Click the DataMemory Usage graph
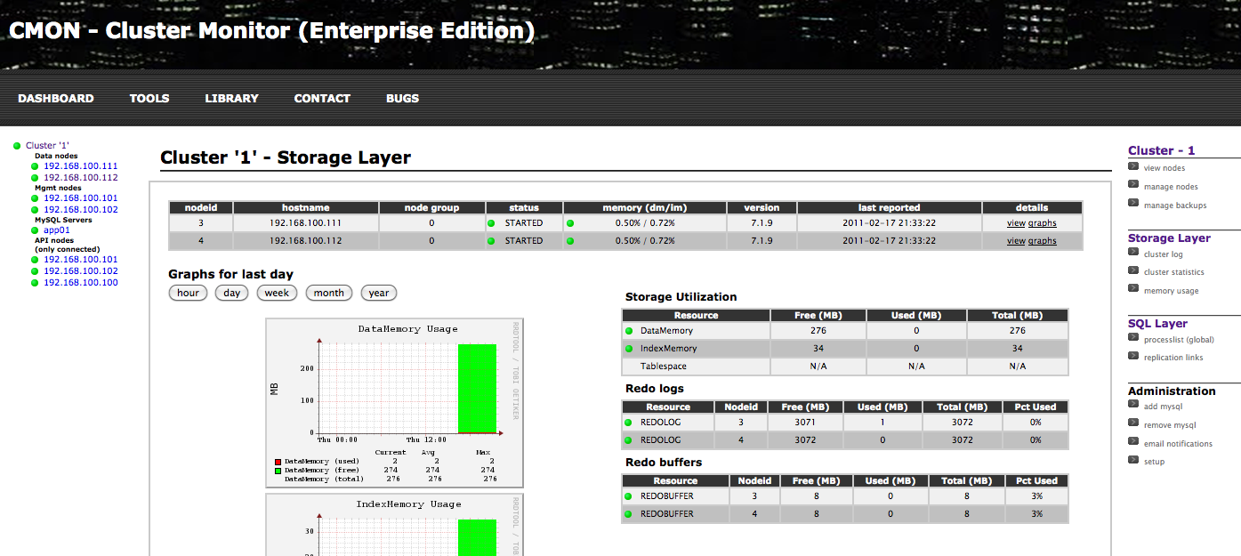 coord(395,403)
